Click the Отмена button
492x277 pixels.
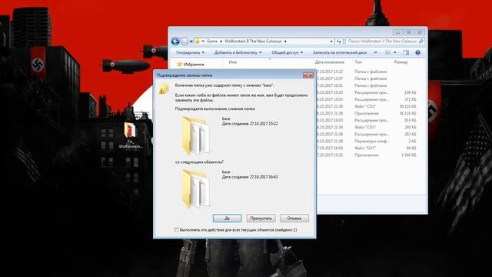(294, 218)
